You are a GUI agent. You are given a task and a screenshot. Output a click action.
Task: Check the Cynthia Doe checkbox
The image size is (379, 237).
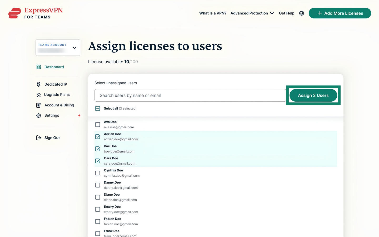[x=98, y=173]
